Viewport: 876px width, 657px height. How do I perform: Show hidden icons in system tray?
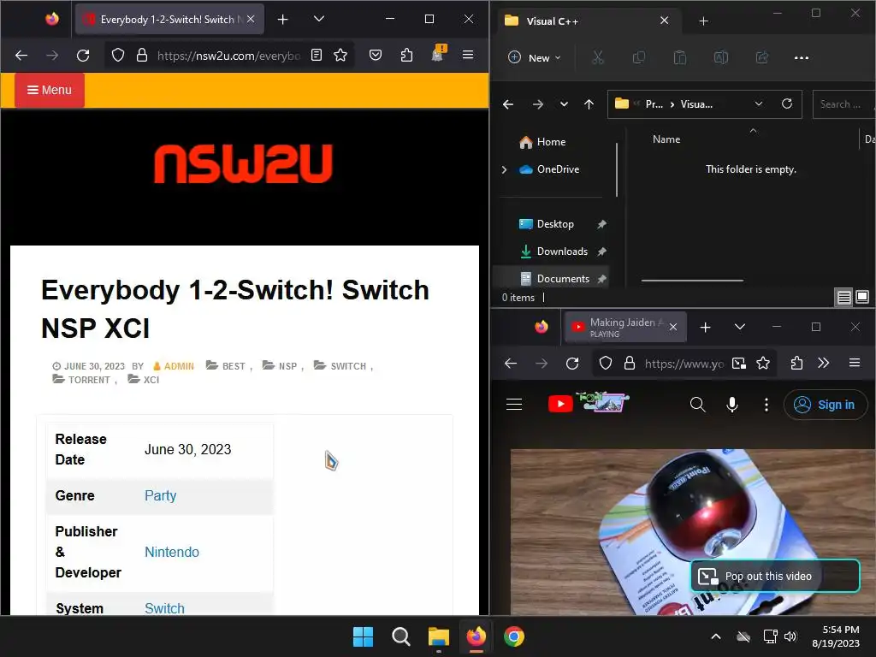tap(715, 636)
